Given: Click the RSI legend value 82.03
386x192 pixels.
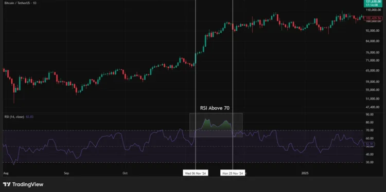Looking at the screenshot, I should (x=29, y=117).
